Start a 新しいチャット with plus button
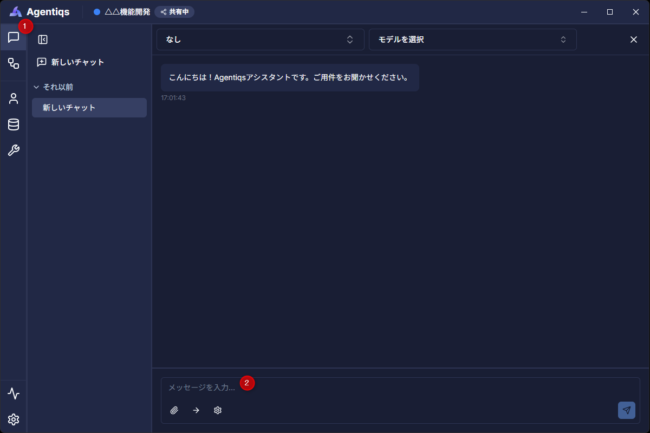The image size is (650, 433). click(70, 62)
